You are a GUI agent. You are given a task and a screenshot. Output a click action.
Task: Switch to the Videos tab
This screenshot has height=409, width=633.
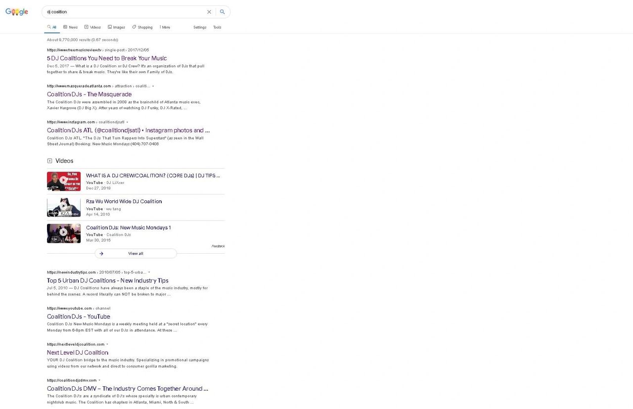(92, 27)
